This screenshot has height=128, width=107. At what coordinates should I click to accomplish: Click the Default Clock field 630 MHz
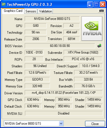click(x=33, y=106)
